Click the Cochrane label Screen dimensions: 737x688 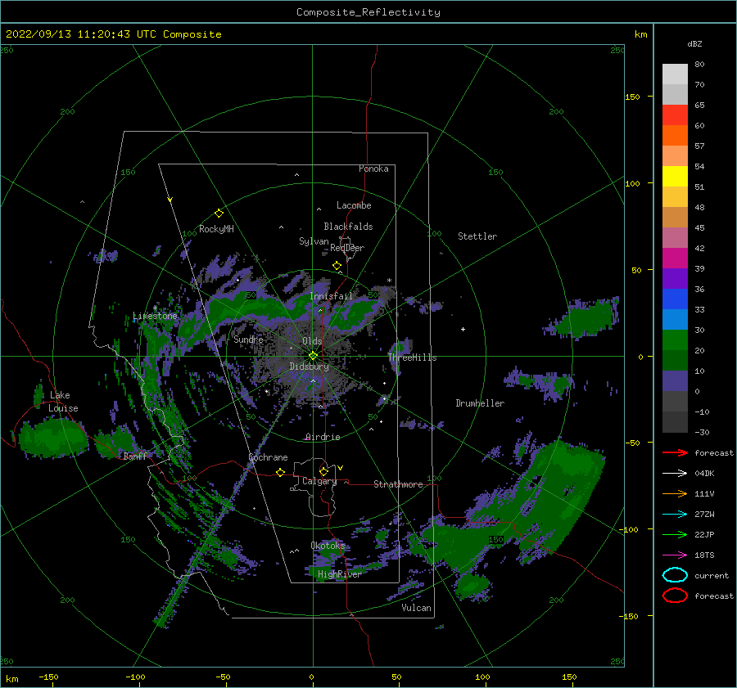pos(268,457)
